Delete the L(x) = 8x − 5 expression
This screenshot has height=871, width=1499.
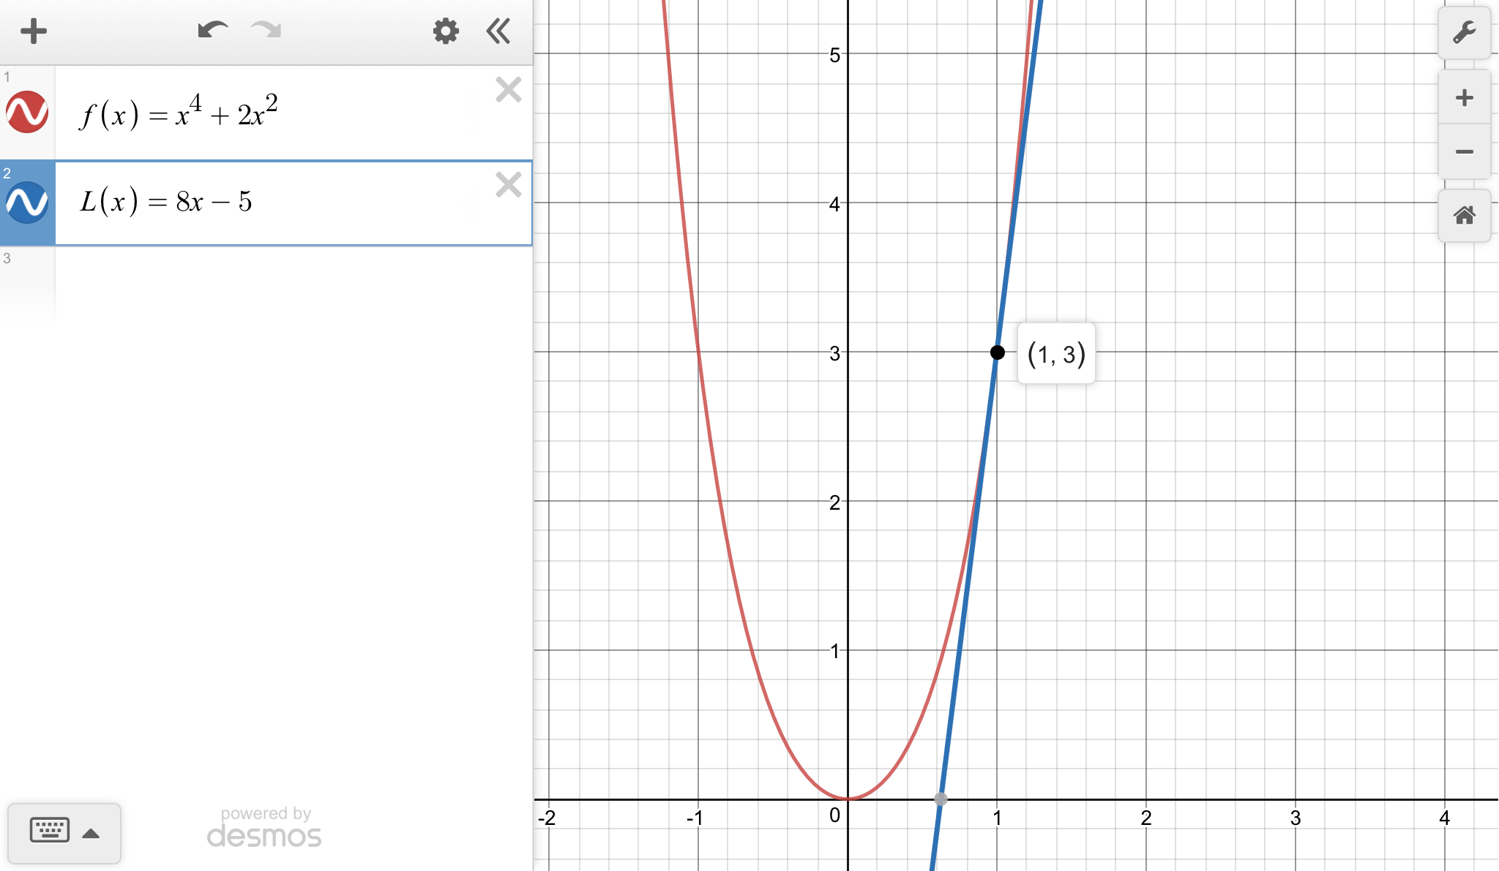tap(508, 185)
